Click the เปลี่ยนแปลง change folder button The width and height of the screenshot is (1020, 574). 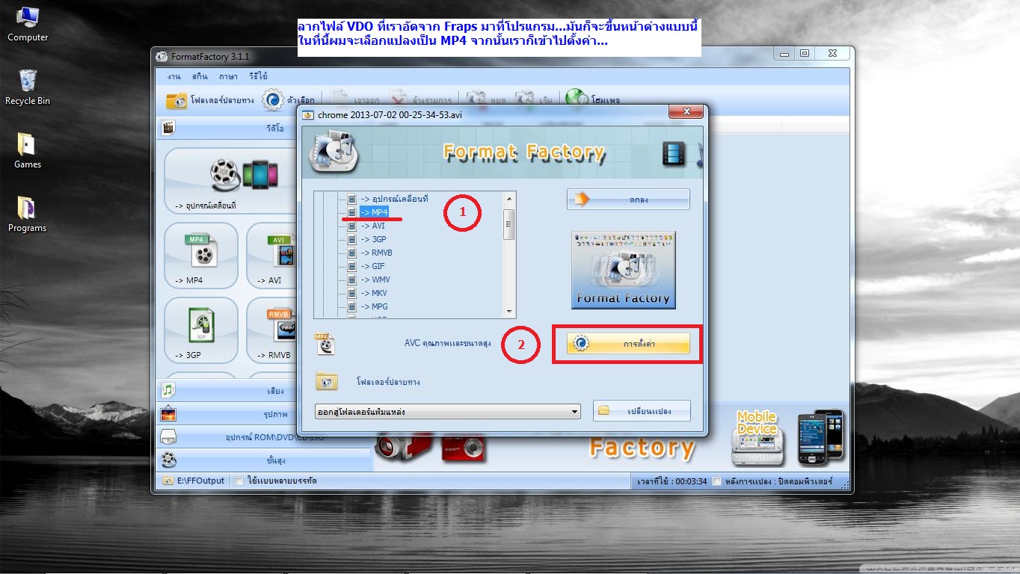point(642,411)
